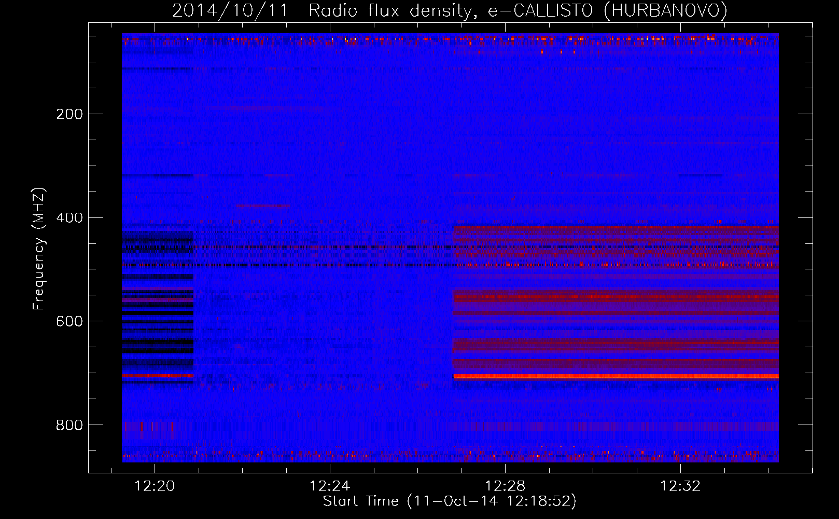
Task: Click the 12:20 time tick label
Action: coord(155,486)
